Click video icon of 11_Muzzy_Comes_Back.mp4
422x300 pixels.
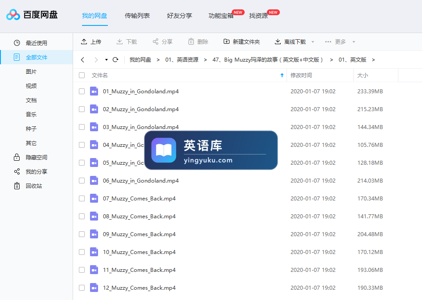(94, 270)
